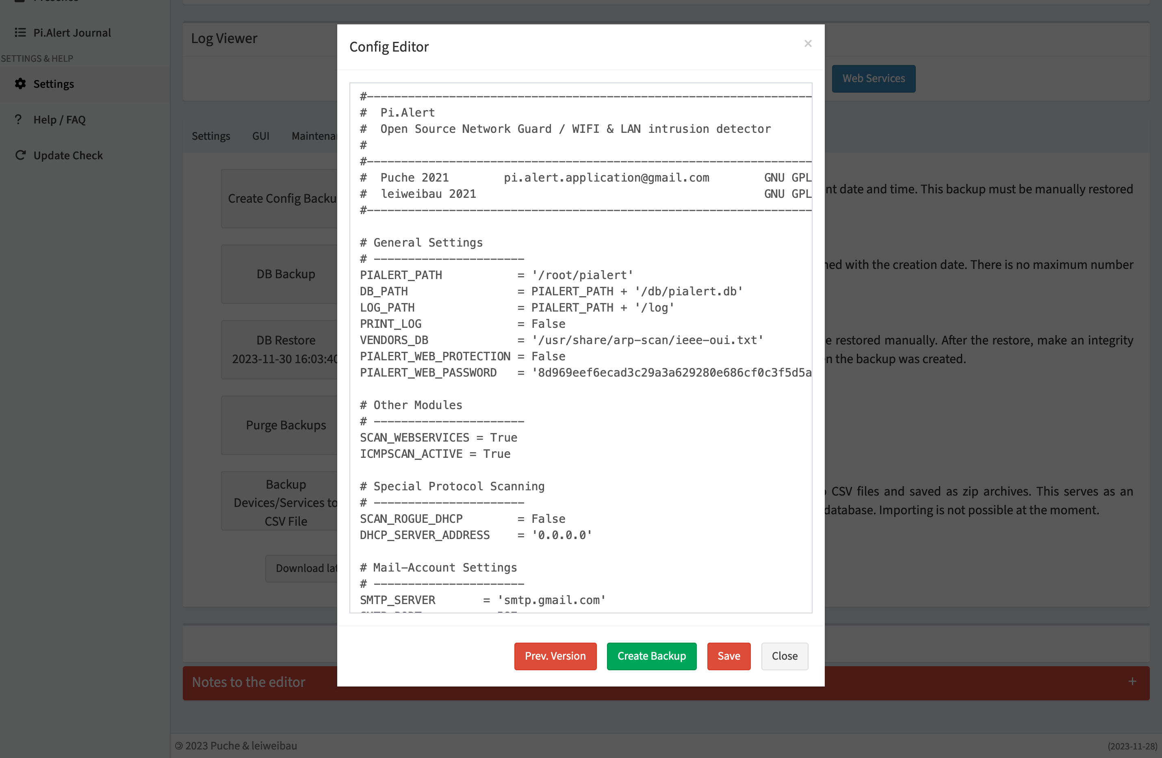Click the Prev. Version button
1162x758 pixels.
tap(555, 656)
